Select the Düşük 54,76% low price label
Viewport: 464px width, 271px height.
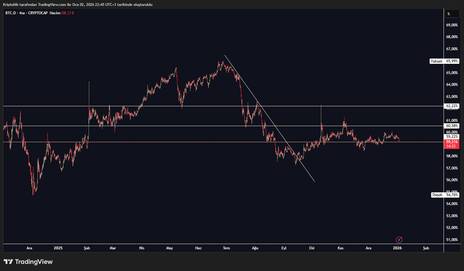(445, 195)
